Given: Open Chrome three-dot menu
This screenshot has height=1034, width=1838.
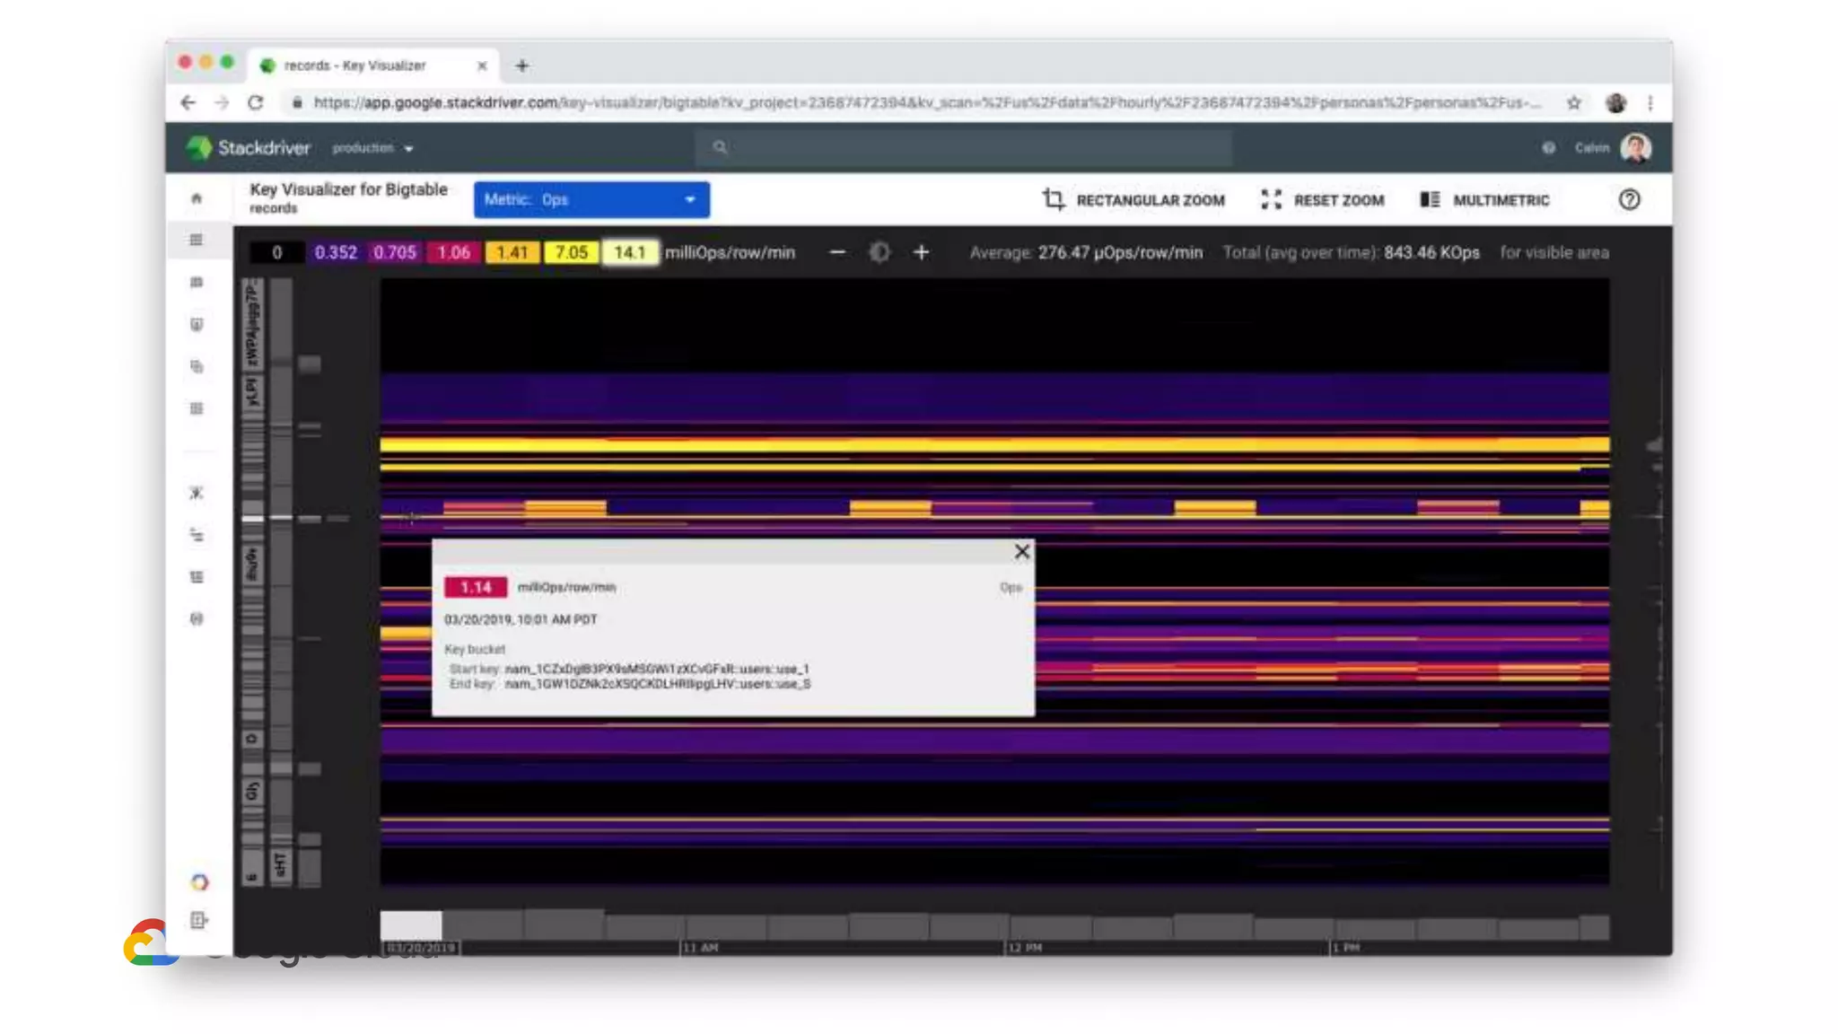Looking at the screenshot, I should click(x=1650, y=103).
